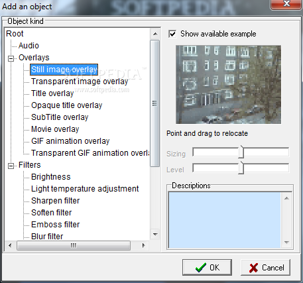Pick the Emboss filter
The height and width of the screenshot is (283, 303).
click(x=56, y=225)
